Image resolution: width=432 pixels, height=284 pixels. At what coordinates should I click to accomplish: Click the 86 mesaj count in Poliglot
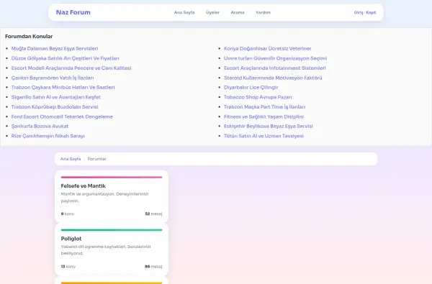pos(153,267)
